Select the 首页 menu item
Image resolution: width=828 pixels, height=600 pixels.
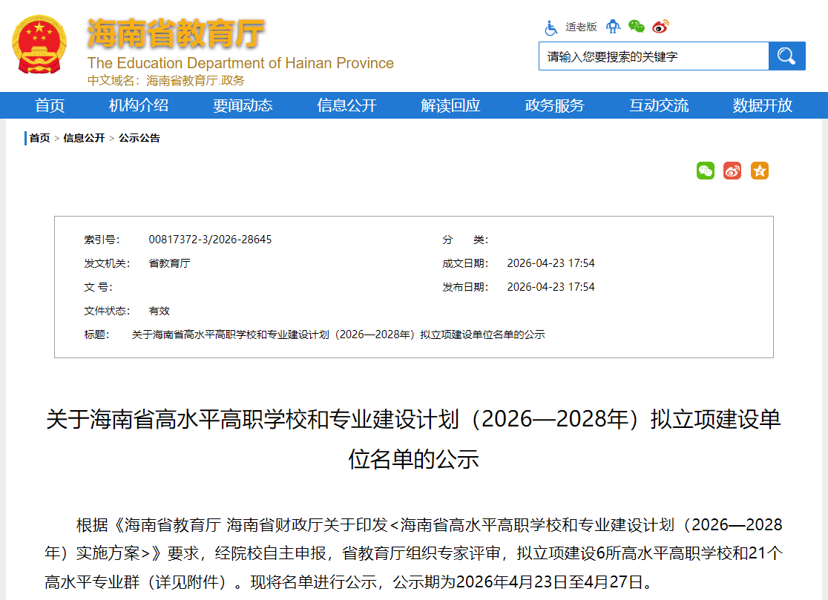49,105
